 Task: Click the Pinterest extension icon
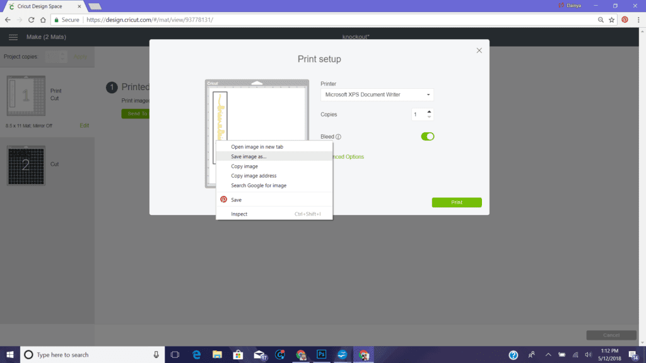[625, 20]
